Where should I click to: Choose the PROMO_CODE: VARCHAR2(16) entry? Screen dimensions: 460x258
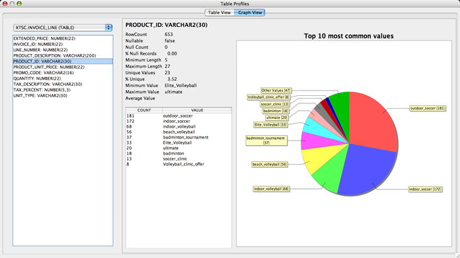[62, 73]
